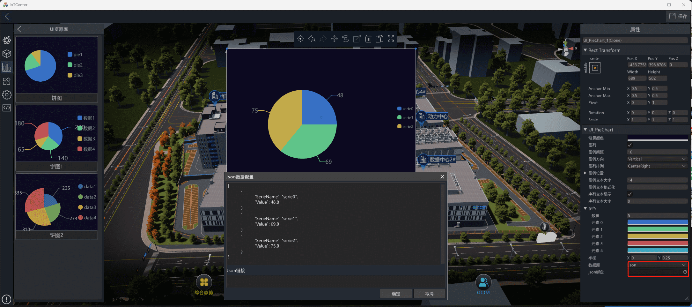Viewport: 692px width, 307px height.
Task: Click the locate/focus target icon in toolbar
Action: (300, 39)
